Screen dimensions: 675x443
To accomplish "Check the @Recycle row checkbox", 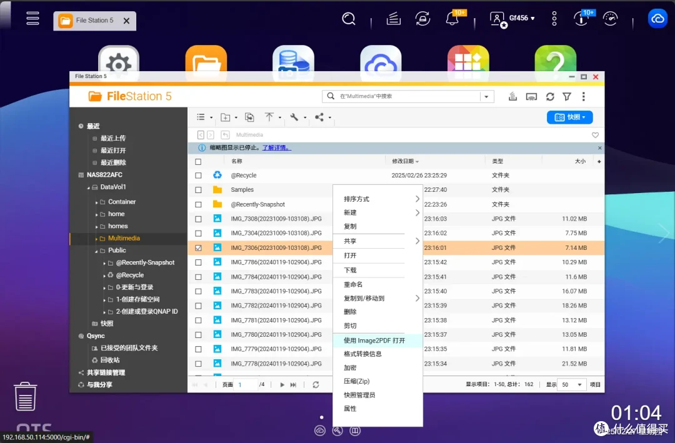I will [x=198, y=176].
